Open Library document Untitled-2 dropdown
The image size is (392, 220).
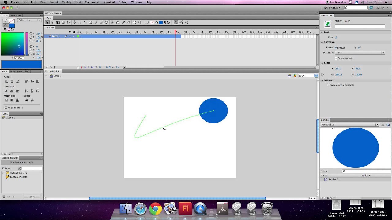tap(350, 125)
